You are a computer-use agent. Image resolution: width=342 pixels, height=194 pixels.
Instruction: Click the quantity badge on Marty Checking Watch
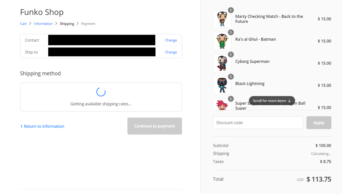click(x=231, y=10)
